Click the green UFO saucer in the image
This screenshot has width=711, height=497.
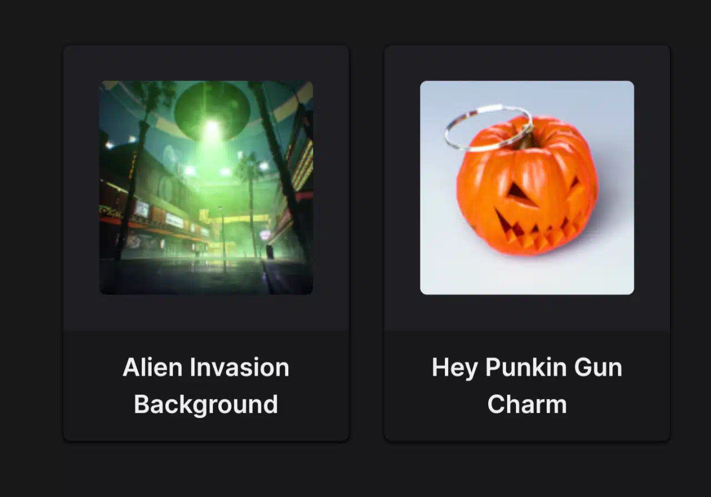(x=212, y=110)
